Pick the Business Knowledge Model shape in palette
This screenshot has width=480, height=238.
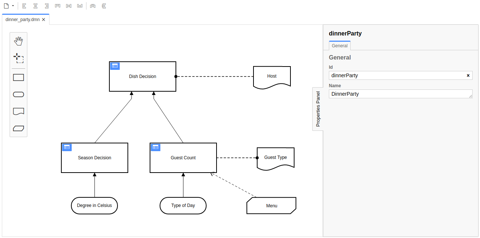tap(18, 128)
